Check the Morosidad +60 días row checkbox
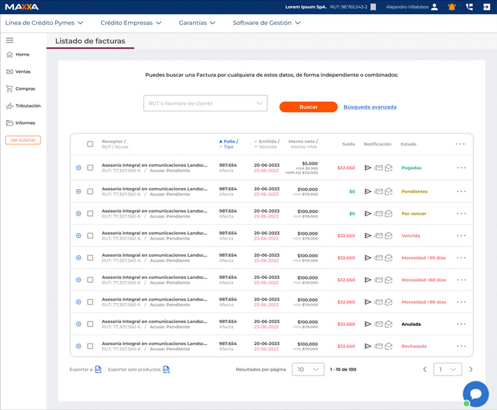This screenshot has height=410, width=497. tap(90, 280)
